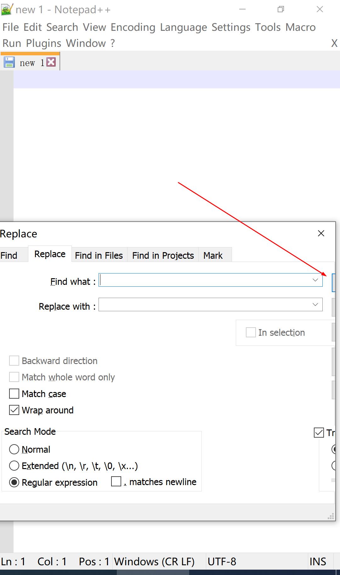Close the new 1 document via its red X icon
The width and height of the screenshot is (340, 575).
[51, 62]
